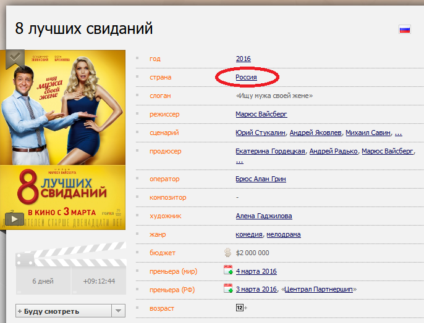
Task: Click calendar icon next to Russia premiere
Action: [x=228, y=288]
